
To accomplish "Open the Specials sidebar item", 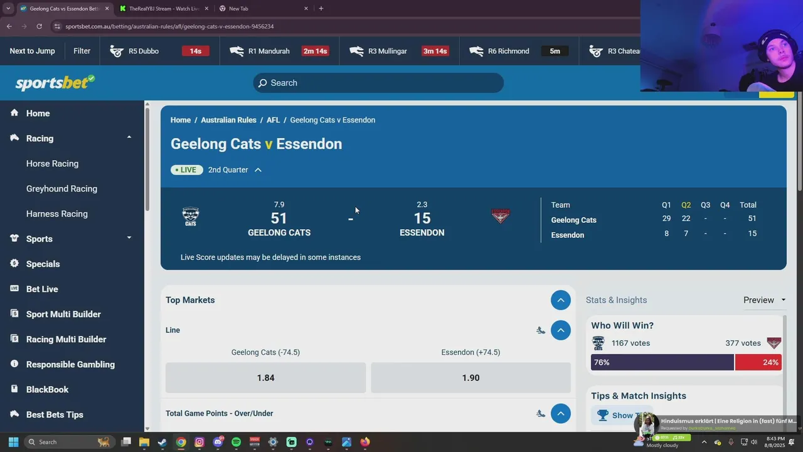I will [43, 264].
